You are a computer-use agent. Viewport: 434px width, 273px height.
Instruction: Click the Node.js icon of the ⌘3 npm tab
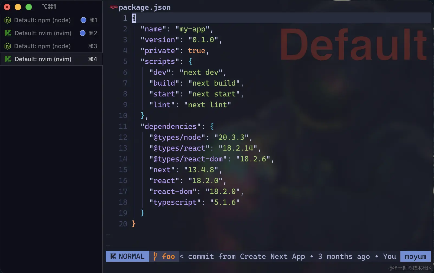coord(8,46)
